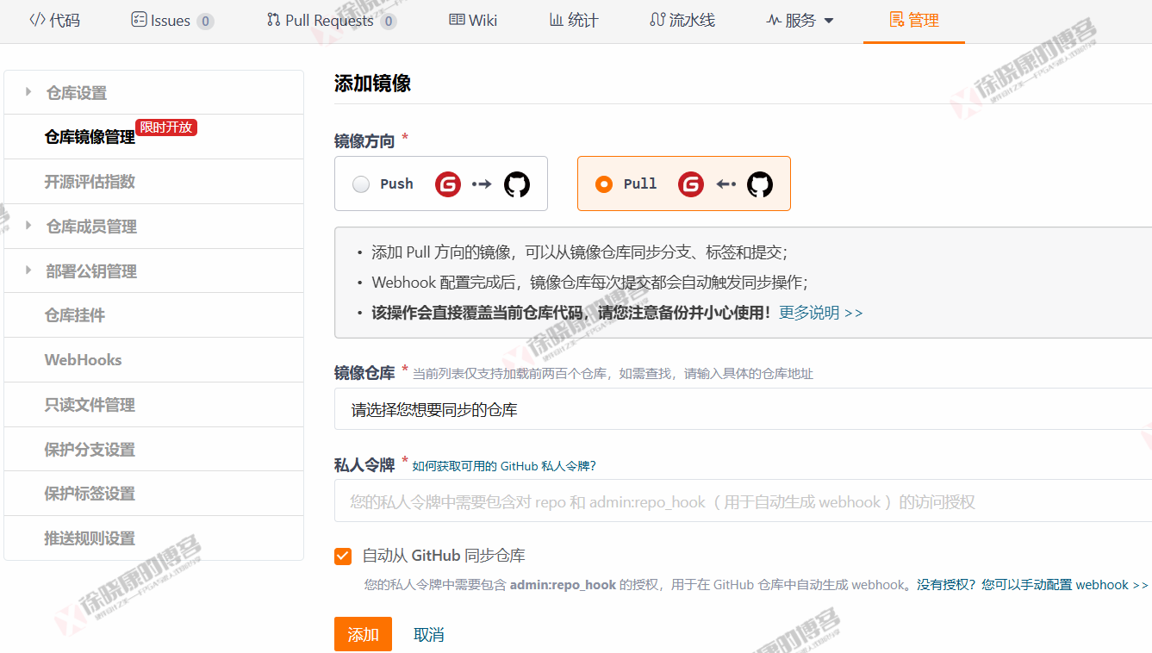Screen dimensions: 1152x653
Task: Disable 自动从 GitHub 同步仓库 checkbox
Action: [x=342, y=556]
